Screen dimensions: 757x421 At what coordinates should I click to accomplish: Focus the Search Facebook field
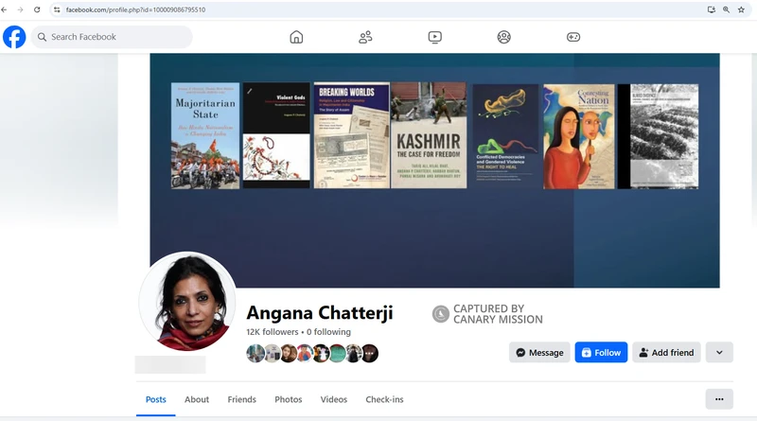click(x=112, y=37)
